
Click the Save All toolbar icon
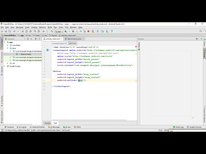click(6, 31)
